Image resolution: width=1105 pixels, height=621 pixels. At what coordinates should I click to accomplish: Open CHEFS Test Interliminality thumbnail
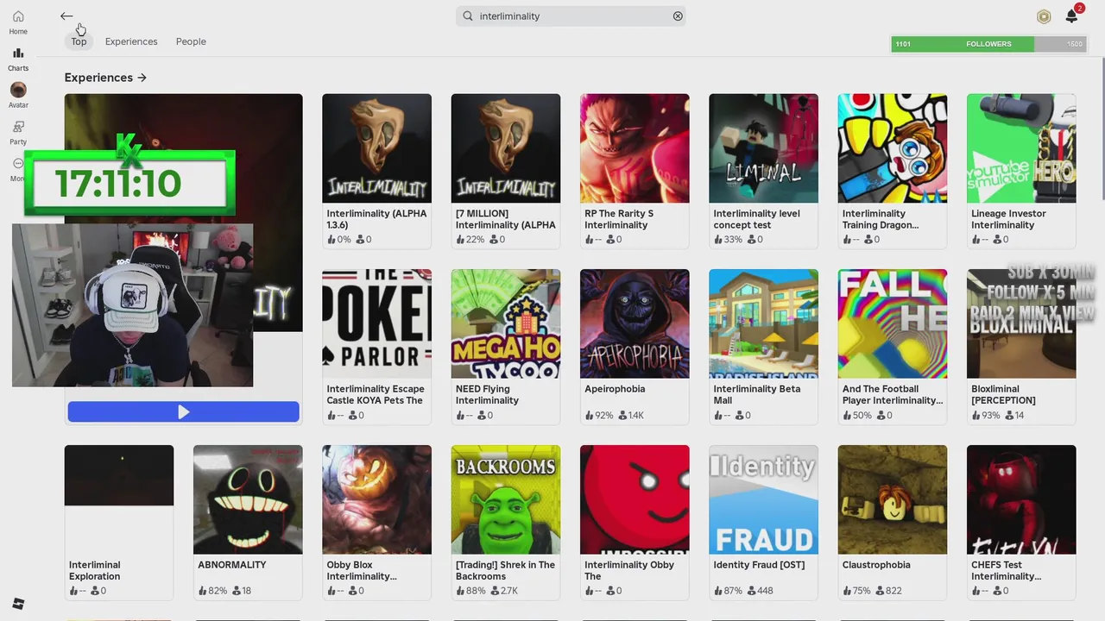(x=1021, y=499)
